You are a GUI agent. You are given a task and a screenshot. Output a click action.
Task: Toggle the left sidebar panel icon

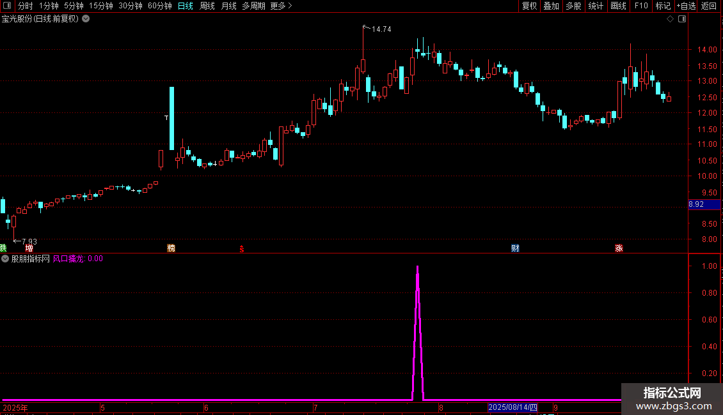click(7, 6)
